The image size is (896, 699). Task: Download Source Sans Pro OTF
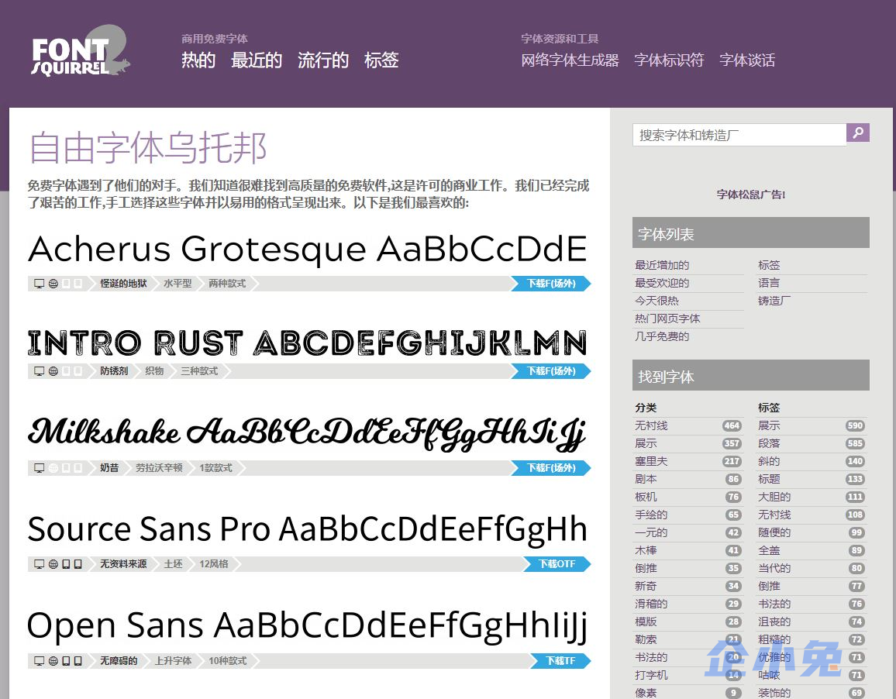coord(557,564)
